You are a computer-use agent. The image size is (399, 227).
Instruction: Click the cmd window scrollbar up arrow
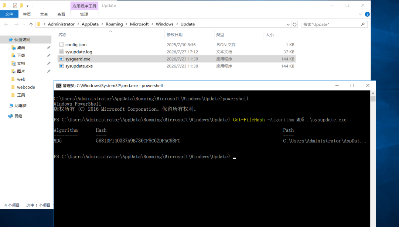(x=373, y=93)
